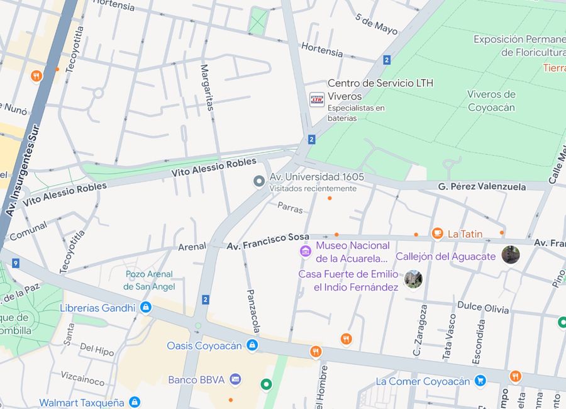The height and width of the screenshot is (409, 566).
Task: Select the Oasis Coyoacán place label
Action: coord(204,346)
